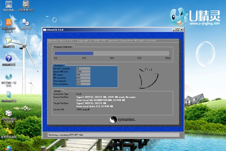Click the Progress Indicator bar
226x151 pixels.
click(x=112, y=53)
